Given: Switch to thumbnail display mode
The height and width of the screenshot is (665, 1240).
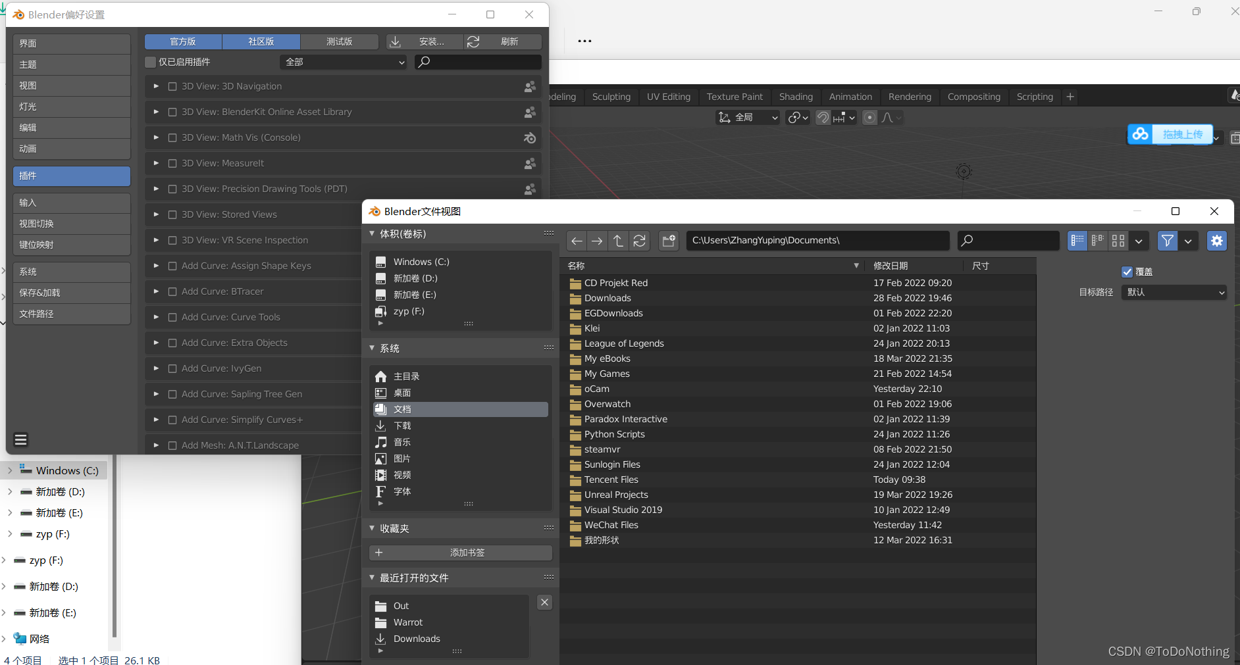Looking at the screenshot, I should tap(1118, 241).
